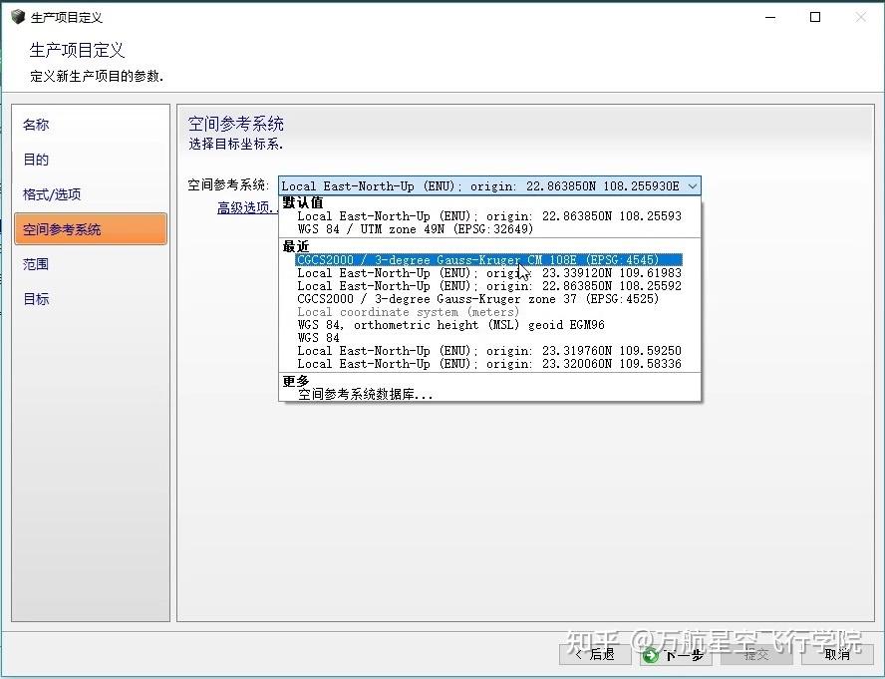Select CGCS2000 Gauss-Kruger zone 37 EPSG:4525

click(x=477, y=299)
